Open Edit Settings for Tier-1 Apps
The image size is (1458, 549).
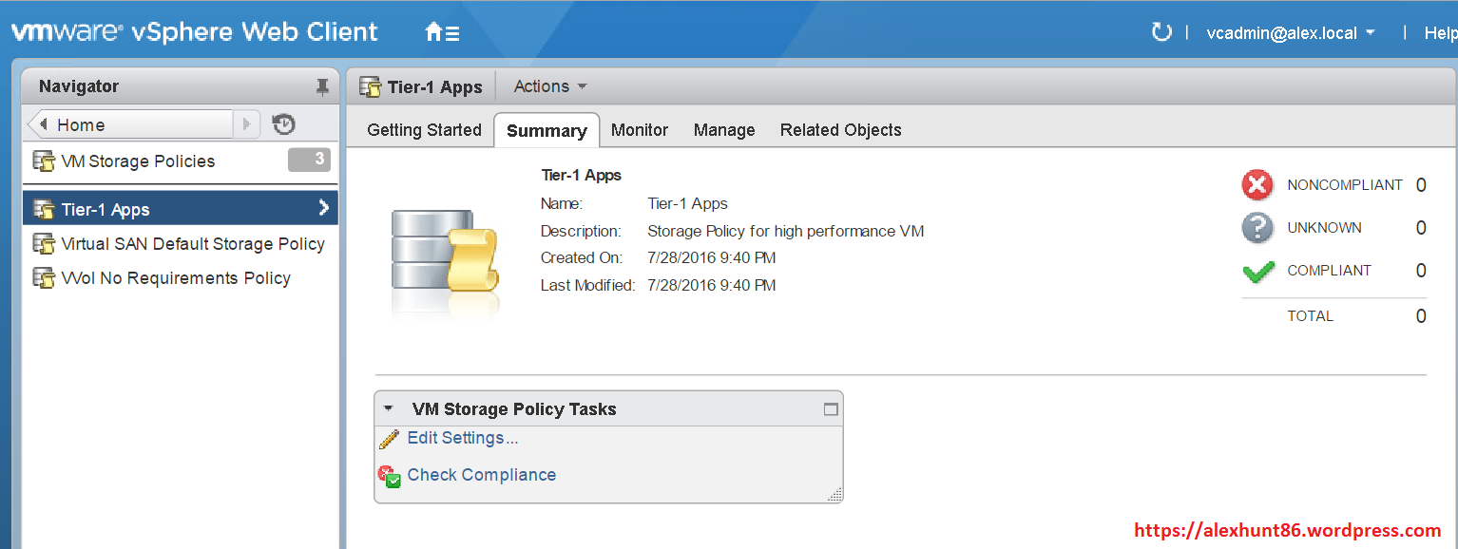(462, 438)
